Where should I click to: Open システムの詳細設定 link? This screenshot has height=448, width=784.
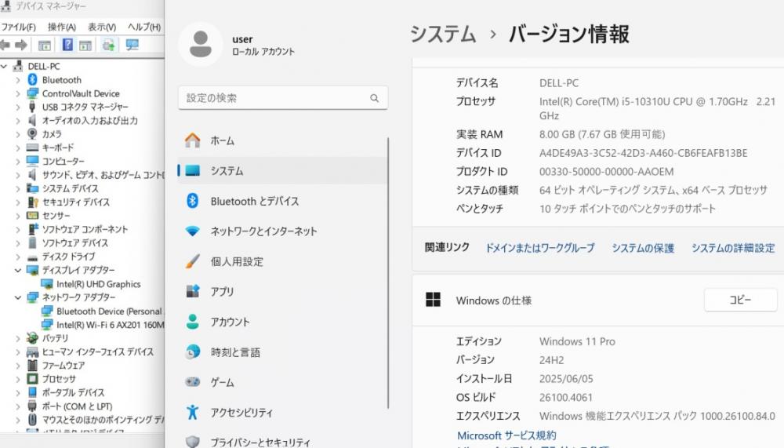(x=734, y=248)
